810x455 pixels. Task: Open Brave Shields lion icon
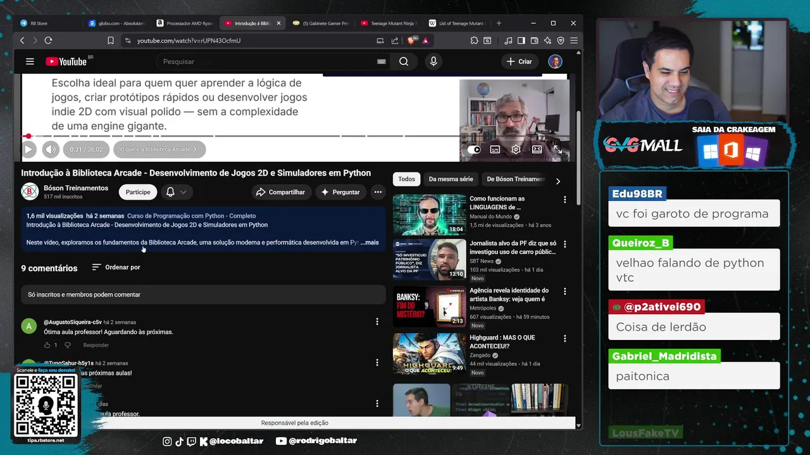411,40
